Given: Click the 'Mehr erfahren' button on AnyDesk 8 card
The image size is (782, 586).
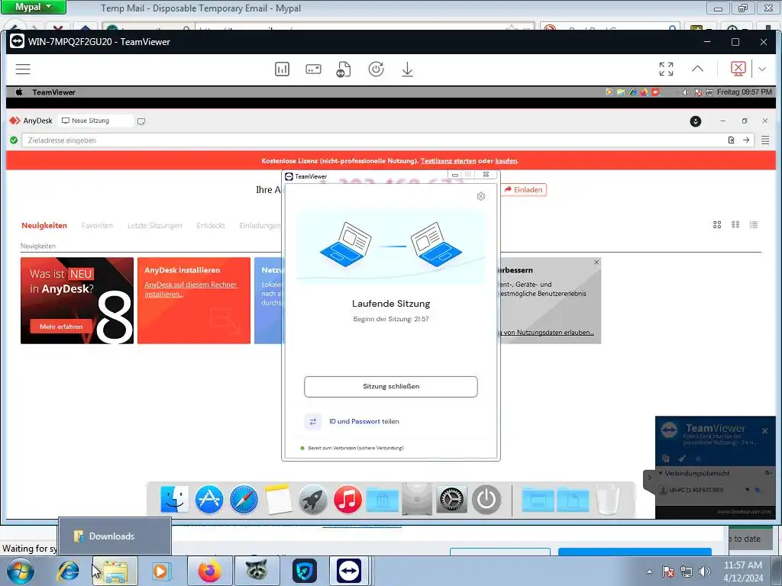Looking at the screenshot, I should point(61,327).
